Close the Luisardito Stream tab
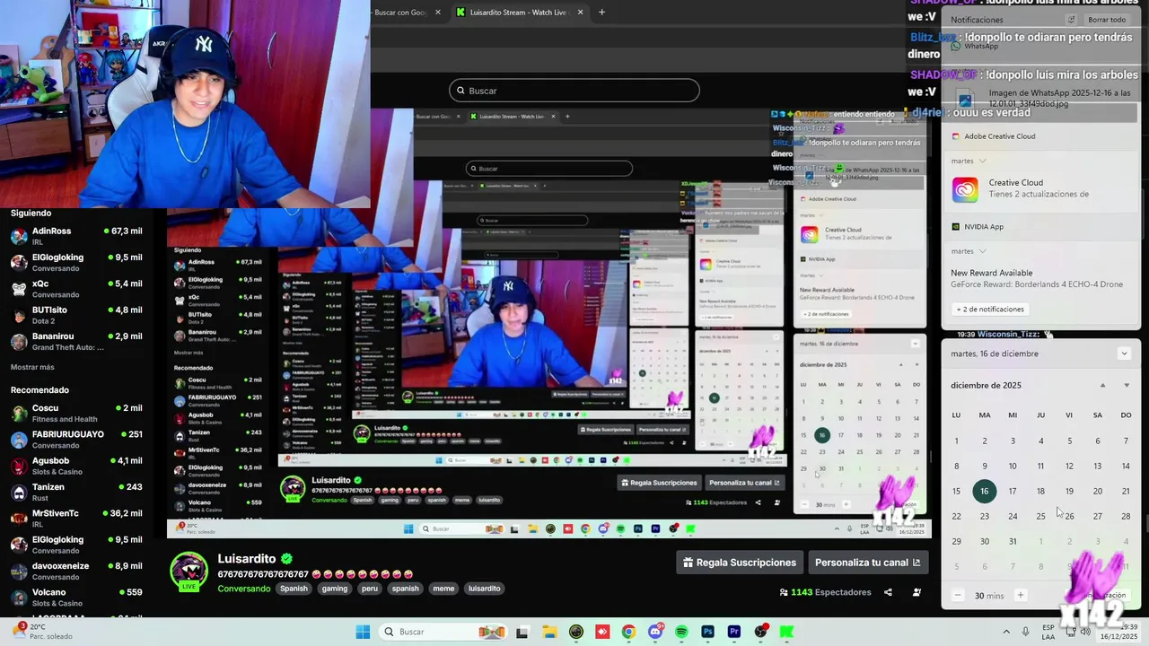Viewport: 1149px width, 646px height. click(x=580, y=13)
